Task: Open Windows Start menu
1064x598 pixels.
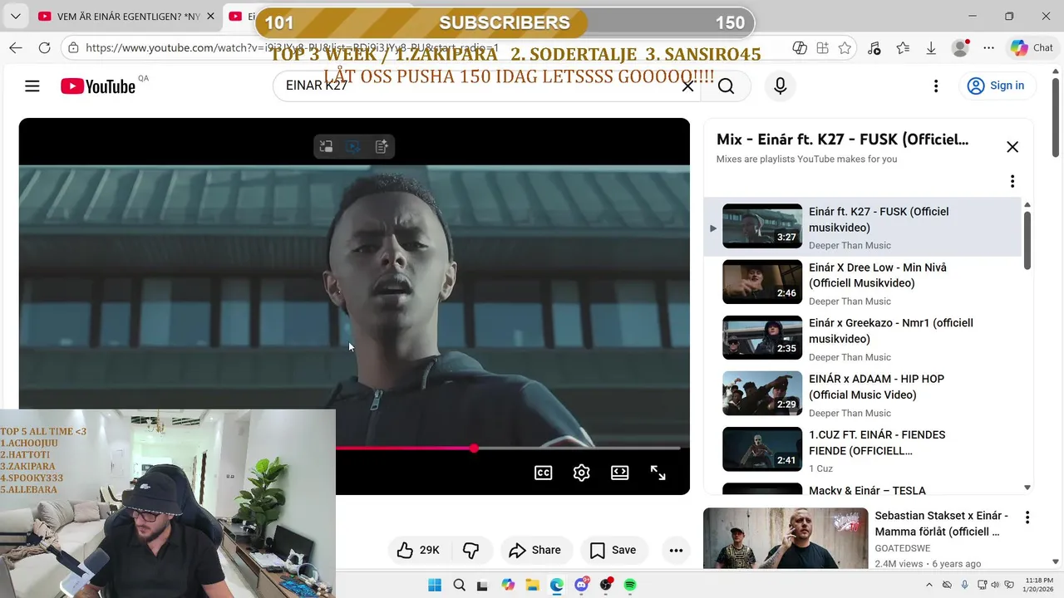Action: point(435,585)
